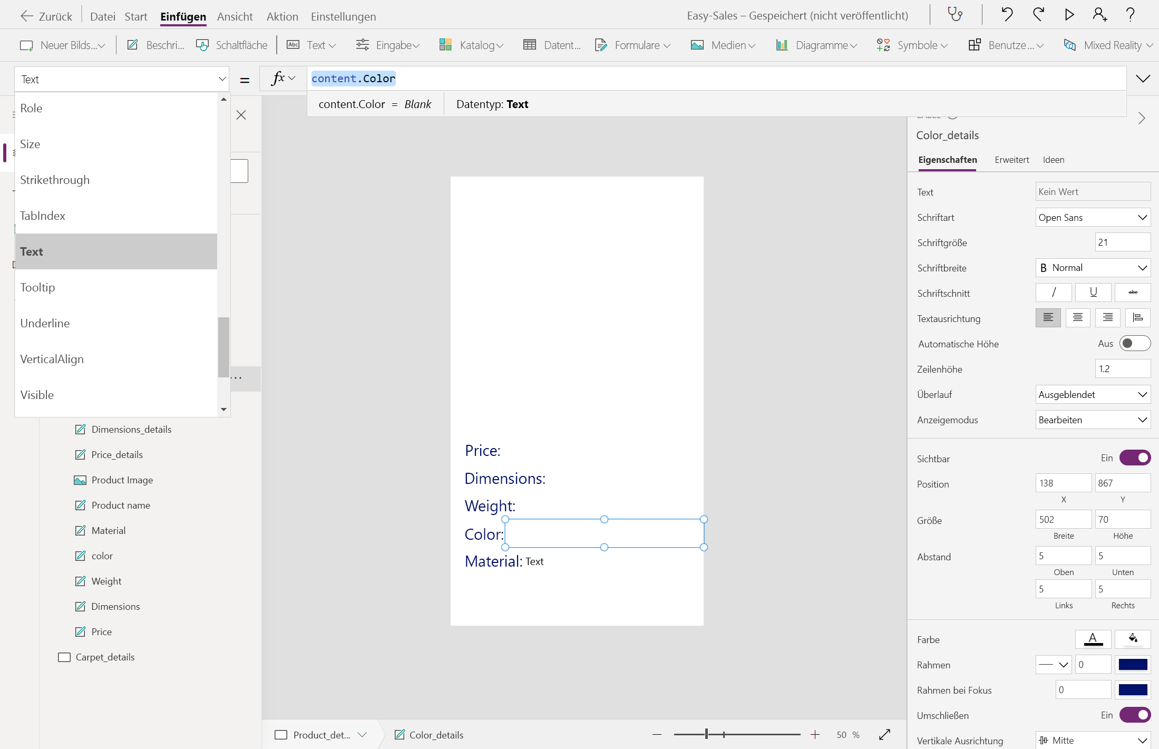The image size is (1159, 749).
Task: Select Product Image in tree
Action: click(x=122, y=480)
